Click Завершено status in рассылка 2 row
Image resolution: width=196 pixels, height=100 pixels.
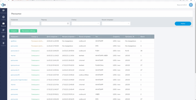click(35, 51)
